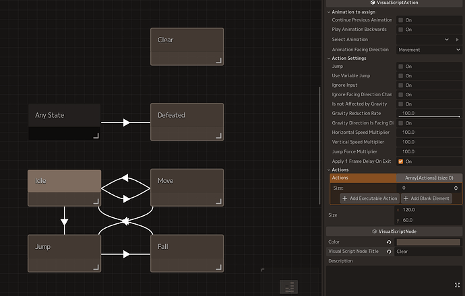Toggle Continue Previous Animation checkbox
The height and width of the screenshot is (296, 465).
point(401,20)
